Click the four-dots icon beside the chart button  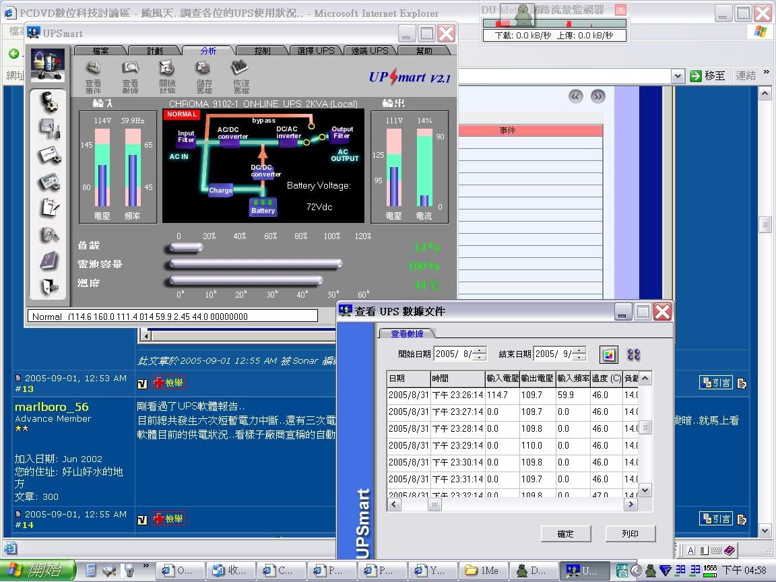(633, 354)
